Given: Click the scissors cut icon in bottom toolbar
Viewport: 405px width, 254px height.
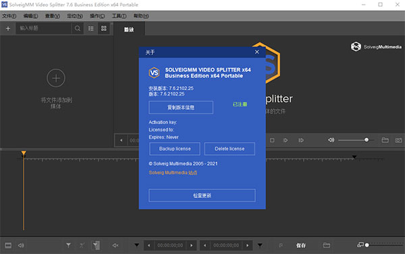Looking at the screenshot, I should 82,245.
